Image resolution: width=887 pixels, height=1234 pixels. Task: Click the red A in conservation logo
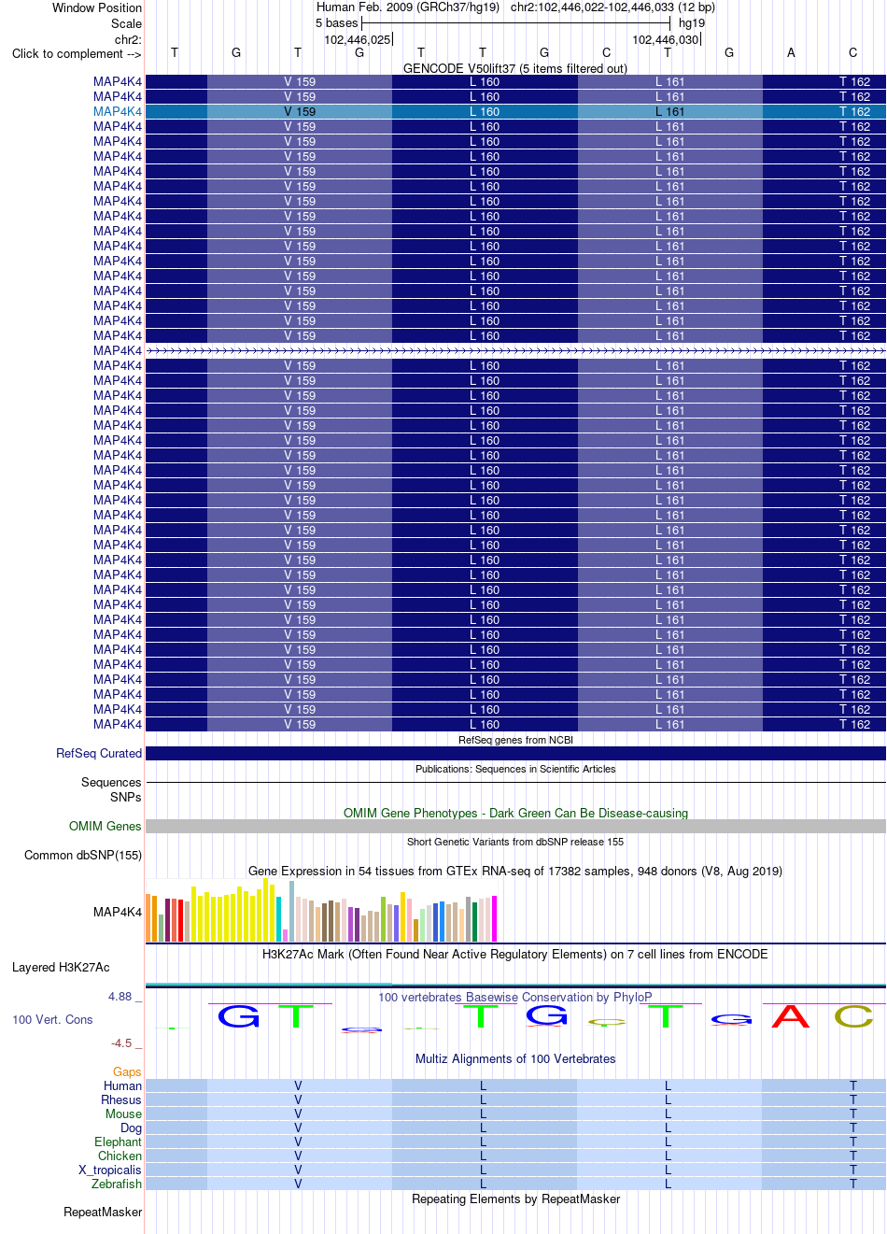pos(790,1016)
